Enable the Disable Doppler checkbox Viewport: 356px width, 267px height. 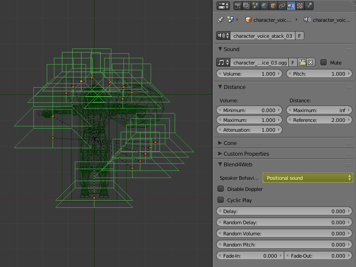pos(221,189)
